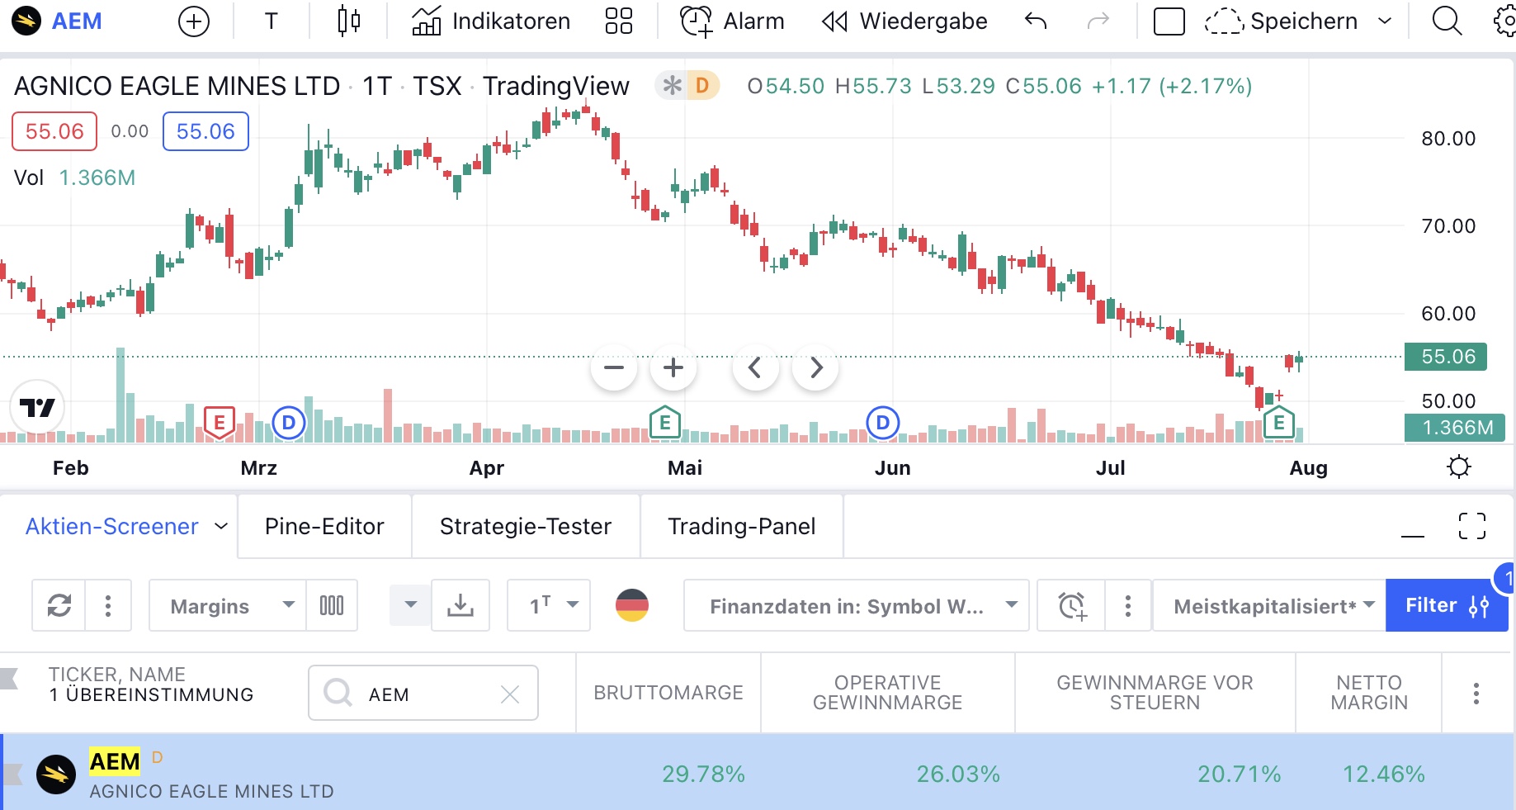
Task: Undo the last chart action
Action: (1036, 21)
